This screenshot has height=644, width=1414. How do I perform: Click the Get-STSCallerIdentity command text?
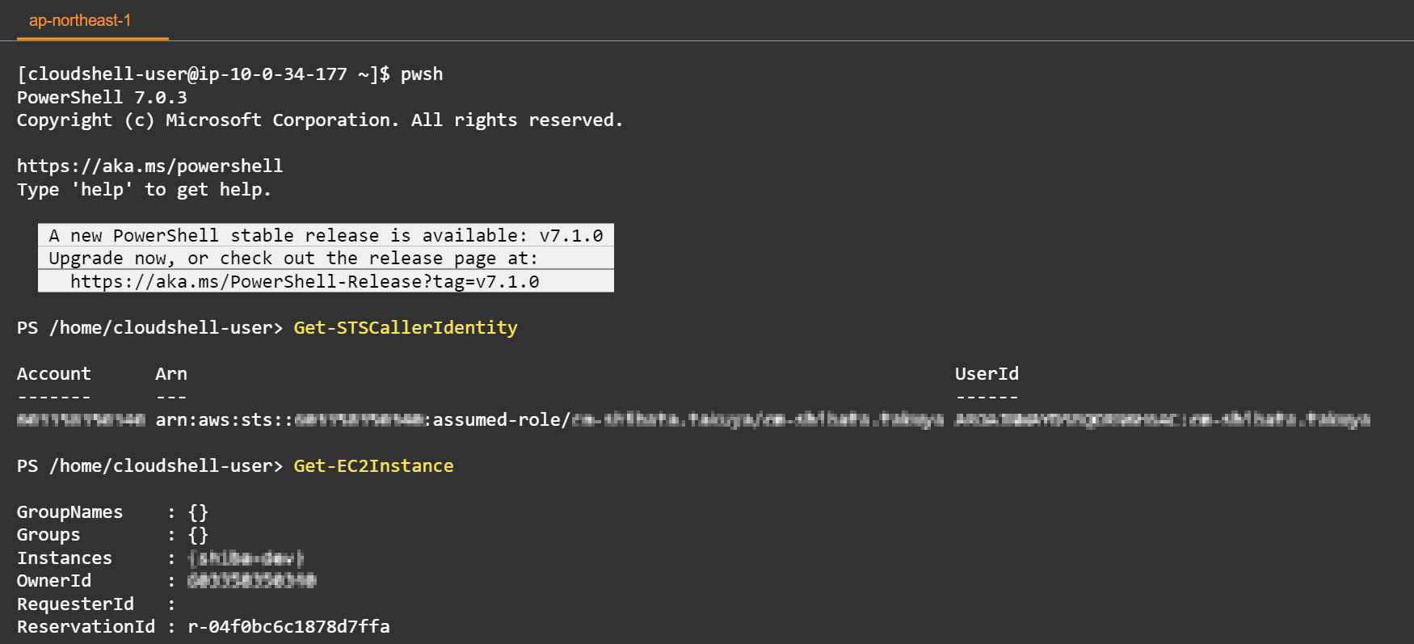click(x=405, y=327)
